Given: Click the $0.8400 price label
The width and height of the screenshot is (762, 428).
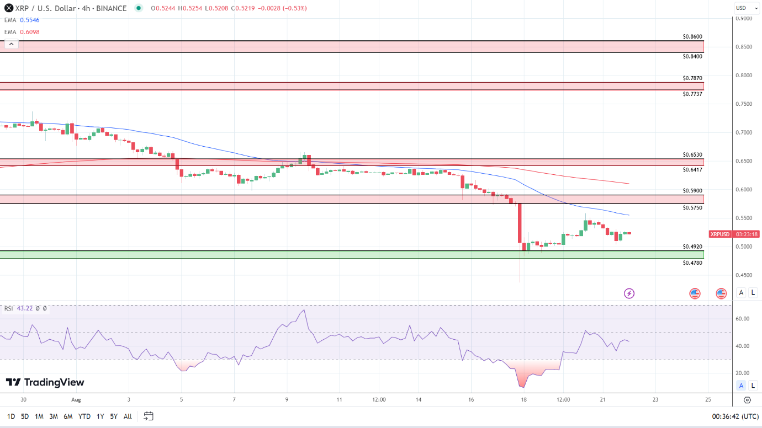Looking at the screenshot, I should coord(692,56).
